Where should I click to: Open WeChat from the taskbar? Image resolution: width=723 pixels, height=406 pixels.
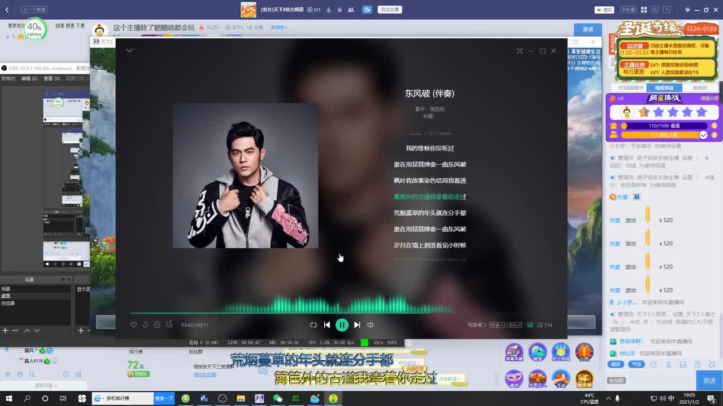tap(278, 399)
